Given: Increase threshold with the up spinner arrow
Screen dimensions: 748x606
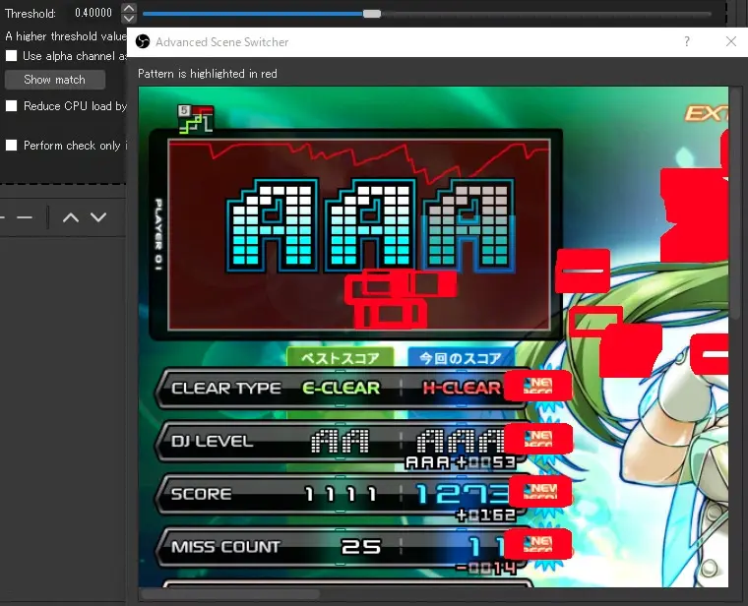Looking at the screenshot, I should point(128,9).
